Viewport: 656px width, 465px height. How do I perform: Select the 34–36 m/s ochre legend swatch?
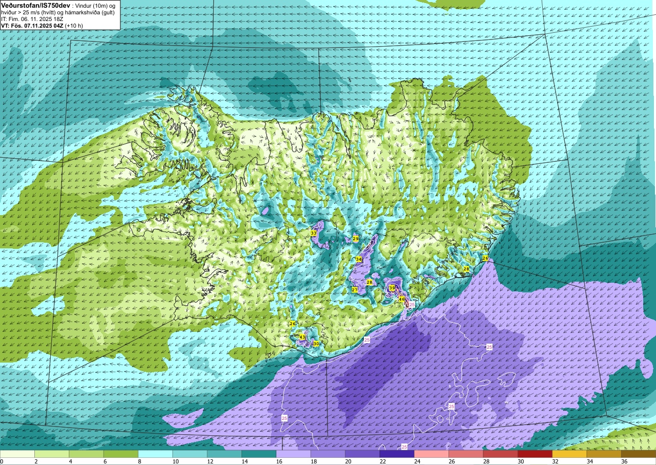tap(604, 454)
